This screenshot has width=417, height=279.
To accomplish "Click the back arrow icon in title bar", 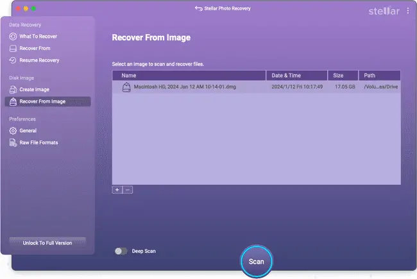I will tap(198, 8).
